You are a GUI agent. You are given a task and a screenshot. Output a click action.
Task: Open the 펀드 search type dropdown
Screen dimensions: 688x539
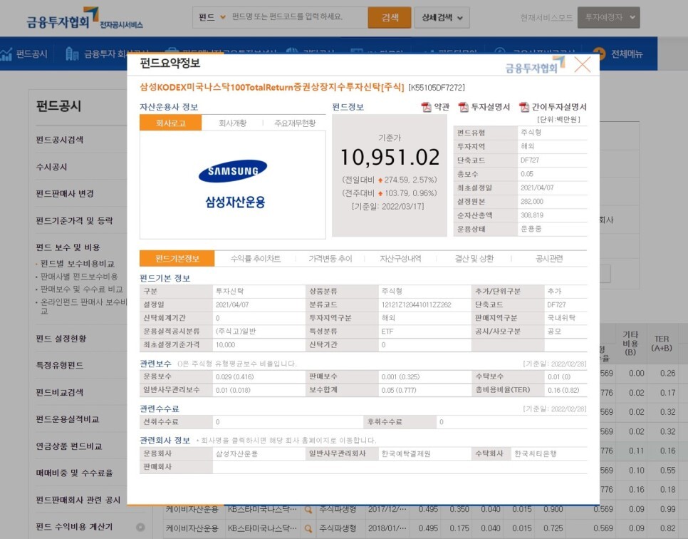click(x=212, y=17)
